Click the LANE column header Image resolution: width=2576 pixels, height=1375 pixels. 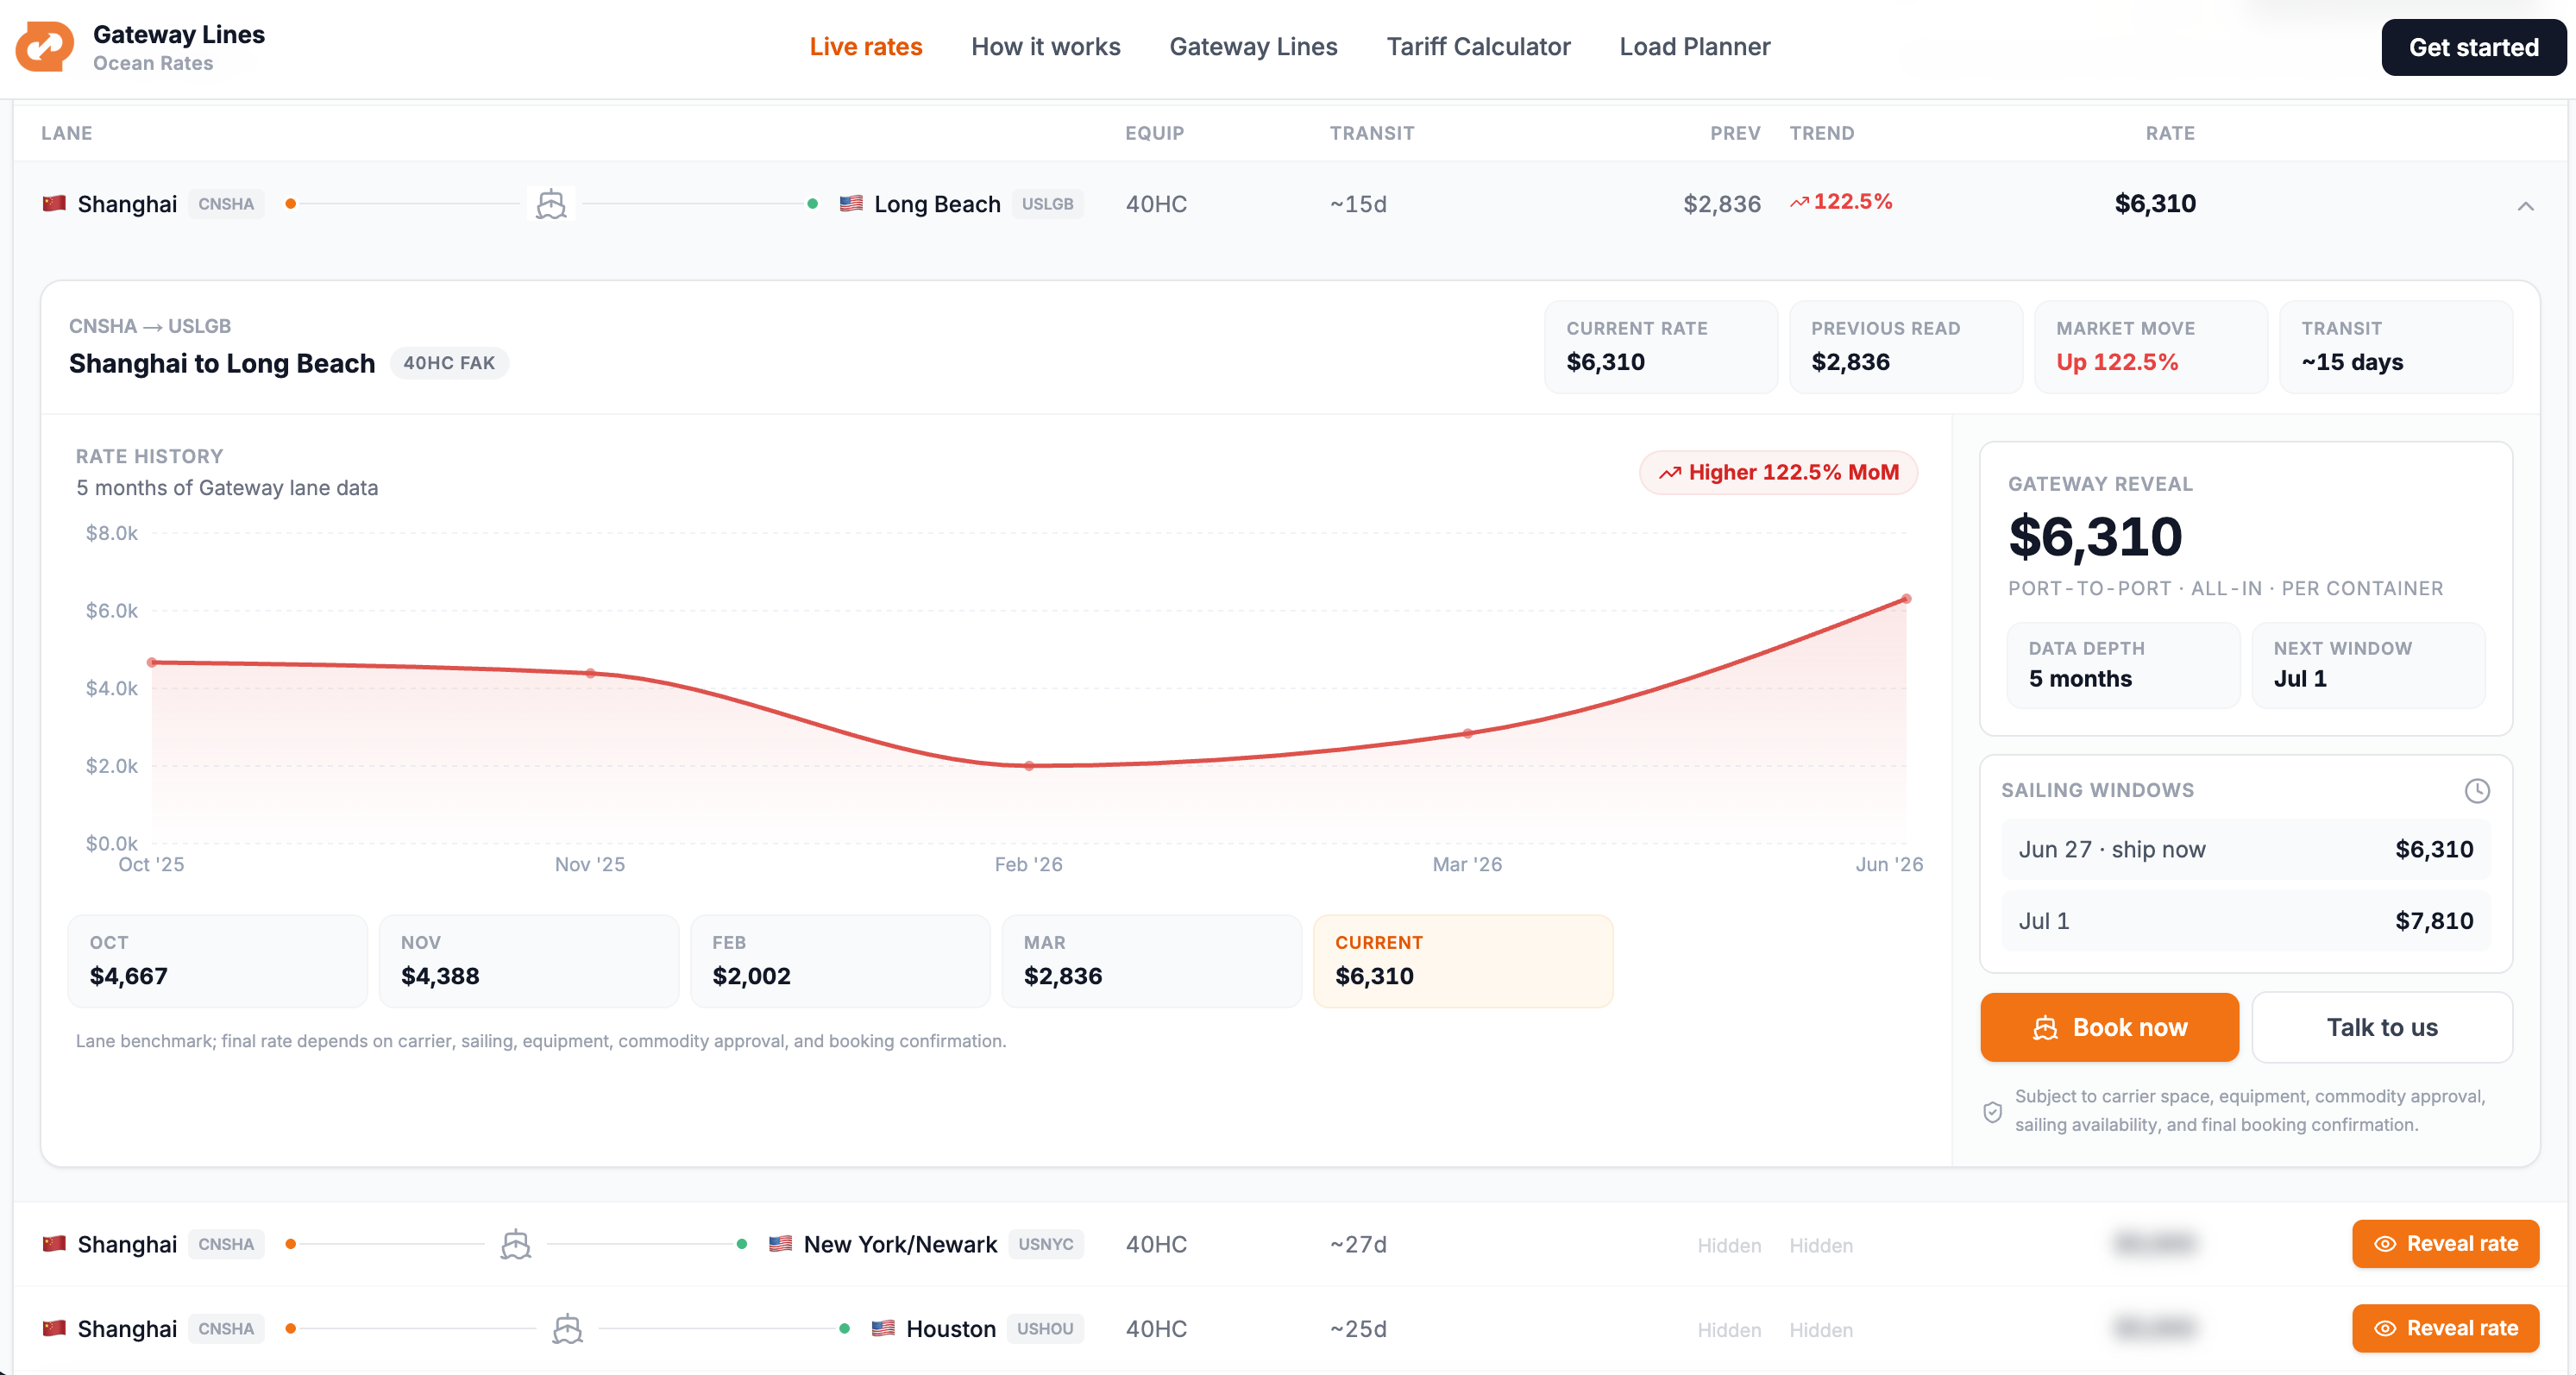click(67, 133)
